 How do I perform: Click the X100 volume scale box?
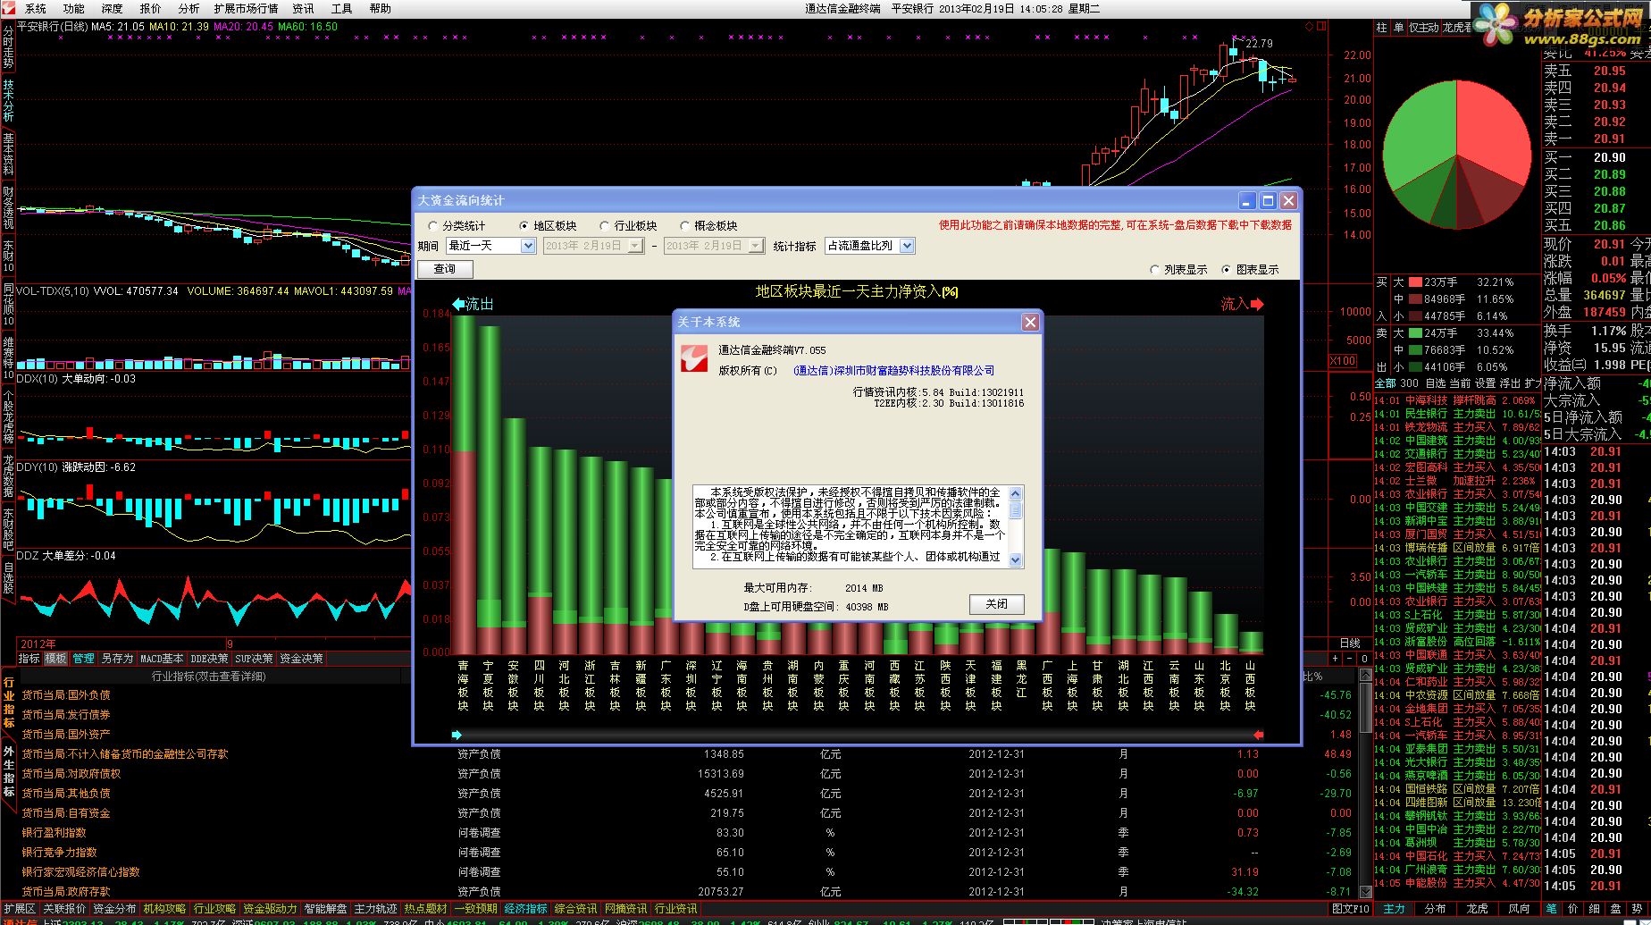[x=1343, y=361]
